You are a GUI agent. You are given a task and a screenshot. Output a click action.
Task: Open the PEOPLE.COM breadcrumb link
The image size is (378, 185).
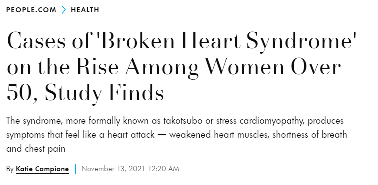(x=31, y=10)
